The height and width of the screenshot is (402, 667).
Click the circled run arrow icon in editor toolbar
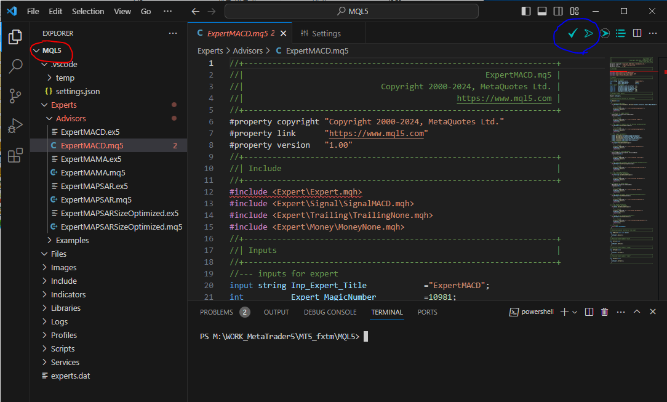pyautogui.click(x=605, y=33)
